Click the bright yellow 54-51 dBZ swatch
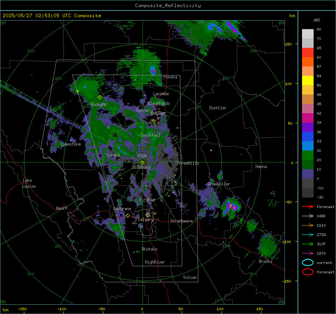The width and height of the screenshot is (336, 314). (x=308, y=81)
